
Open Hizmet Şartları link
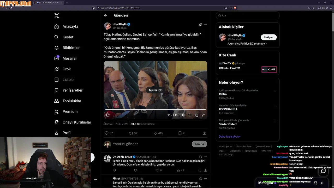coord(225,146)
